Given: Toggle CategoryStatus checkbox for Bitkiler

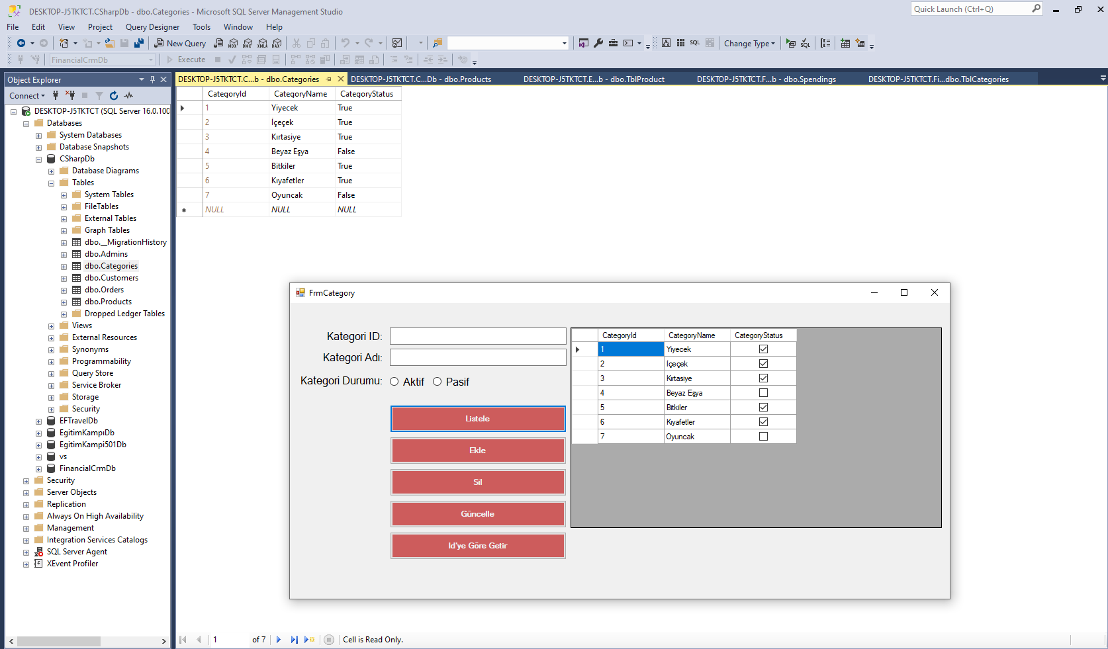Looking at the screenshot, I should point(763,408).
